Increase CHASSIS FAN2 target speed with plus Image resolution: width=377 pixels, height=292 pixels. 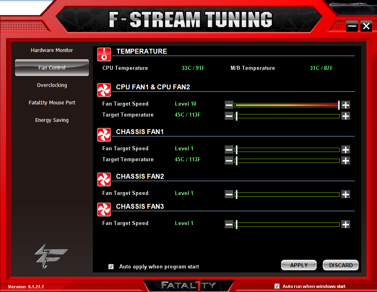point(345,194)
